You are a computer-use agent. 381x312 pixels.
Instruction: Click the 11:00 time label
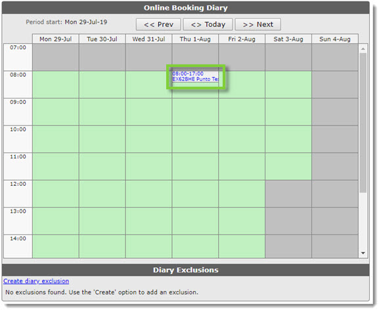pyautogui.click(x=18, y=156)
